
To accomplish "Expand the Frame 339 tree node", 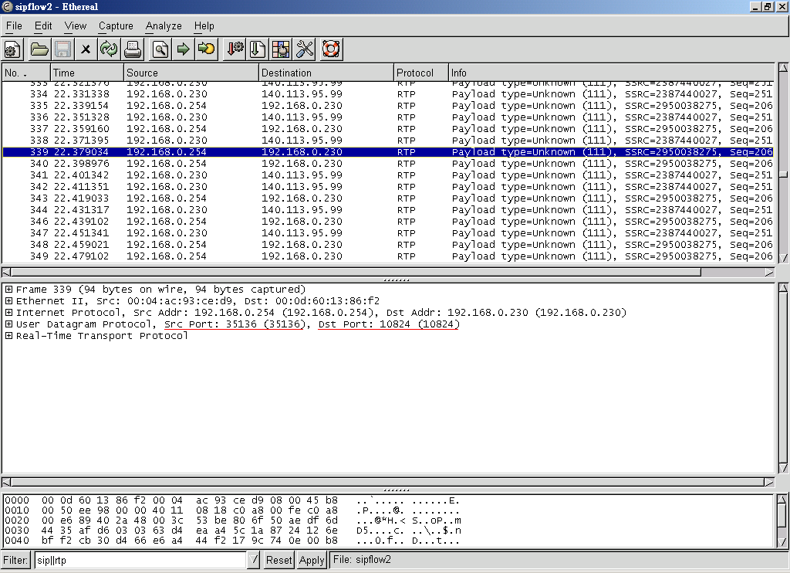I will tap(9, 290).
